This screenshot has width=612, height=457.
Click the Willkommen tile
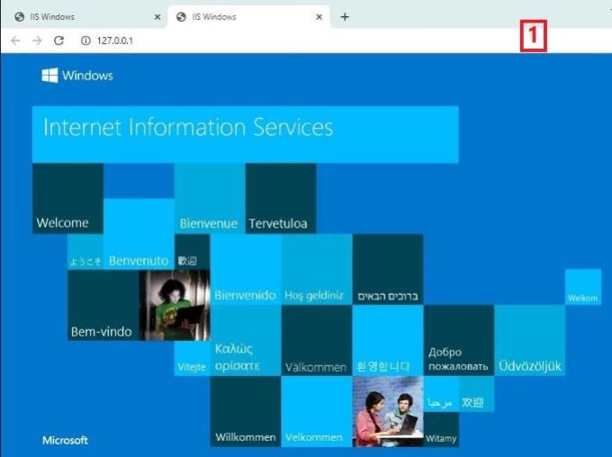(245, 412)
